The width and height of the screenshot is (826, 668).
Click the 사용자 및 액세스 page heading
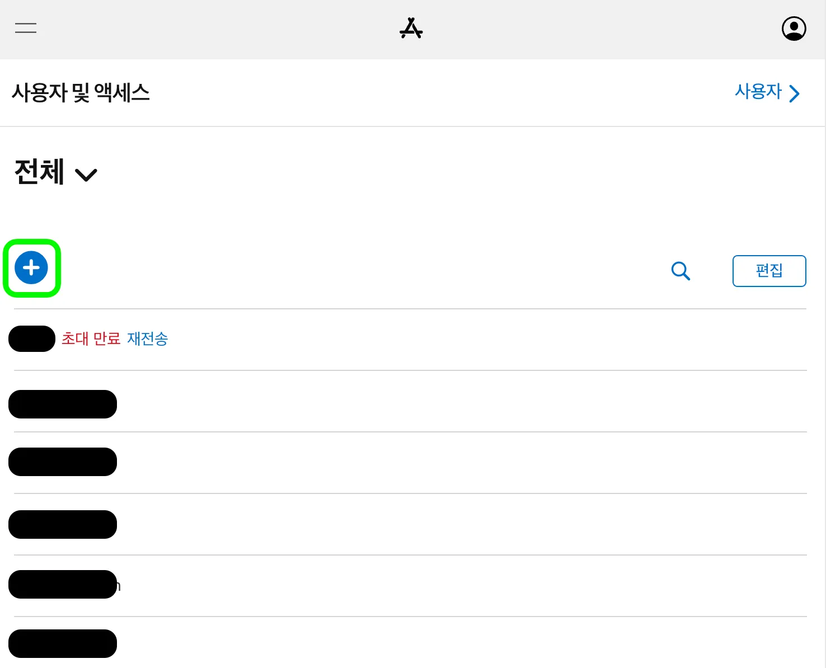[81, 93]
